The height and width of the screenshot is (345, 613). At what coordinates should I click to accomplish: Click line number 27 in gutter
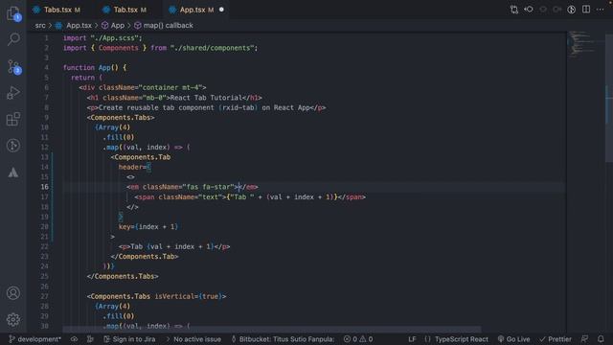coord(45,296)
